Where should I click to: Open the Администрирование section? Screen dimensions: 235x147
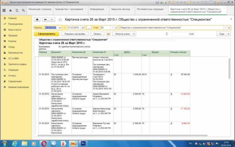[x=19, y=87]
